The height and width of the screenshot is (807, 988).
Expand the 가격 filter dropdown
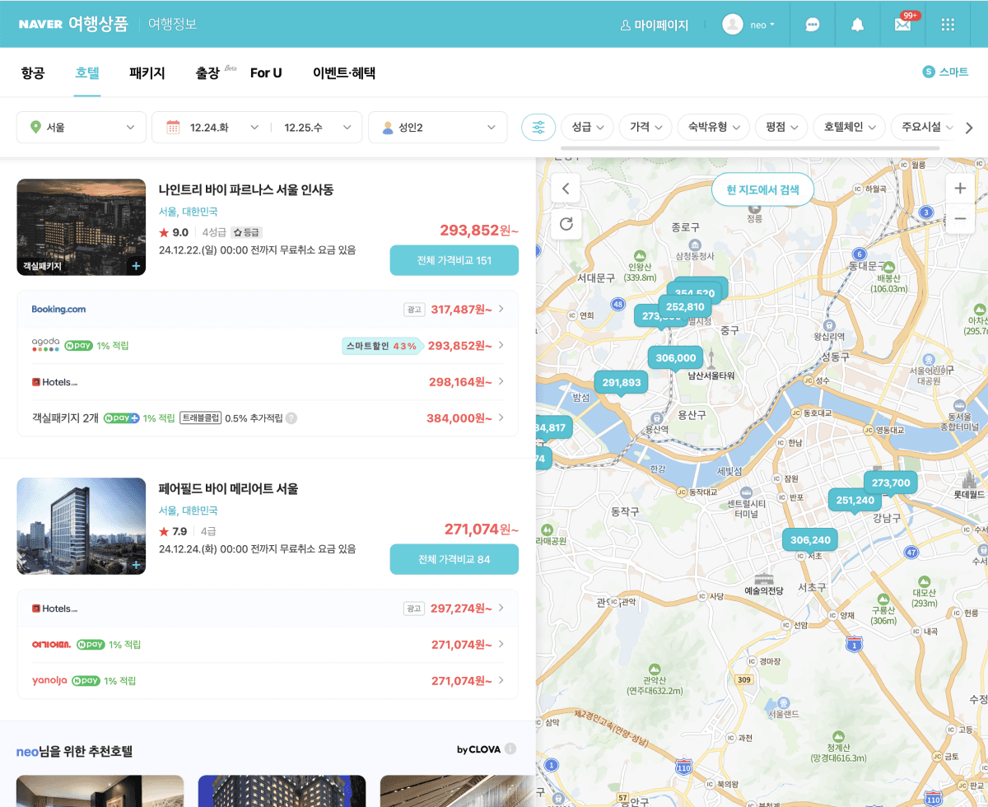(x=645, y=128)
